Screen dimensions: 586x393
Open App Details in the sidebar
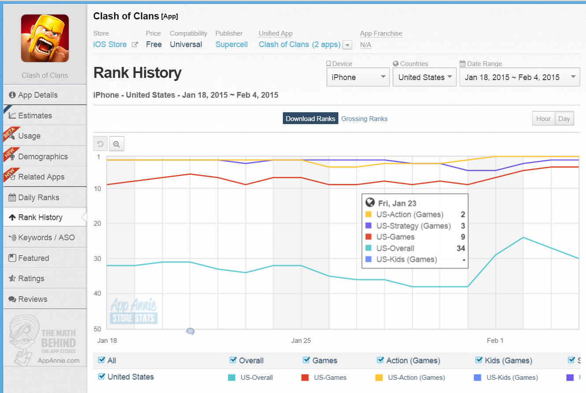pyautogui.click(x=45, y=95)
